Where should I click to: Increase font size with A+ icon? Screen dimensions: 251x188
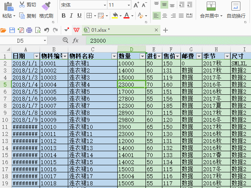click(136, 5)
